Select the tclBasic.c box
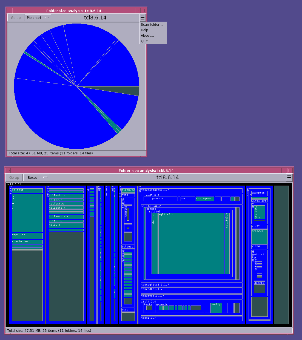This screenshot has height=340, width=302. pyautogui.click(x=66, y=196)
